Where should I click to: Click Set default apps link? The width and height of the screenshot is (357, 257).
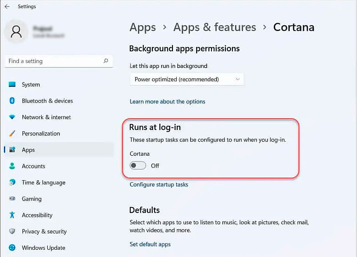tap(150, 244)
